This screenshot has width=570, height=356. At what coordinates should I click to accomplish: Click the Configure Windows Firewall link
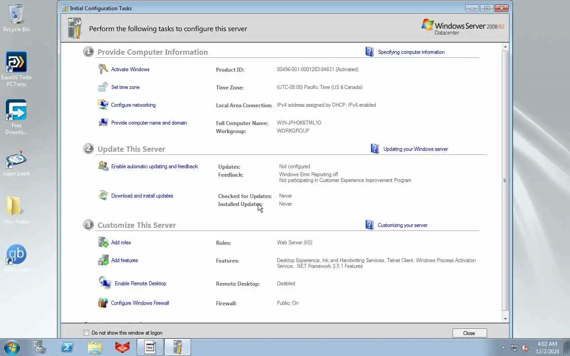[x=140, y=303]
